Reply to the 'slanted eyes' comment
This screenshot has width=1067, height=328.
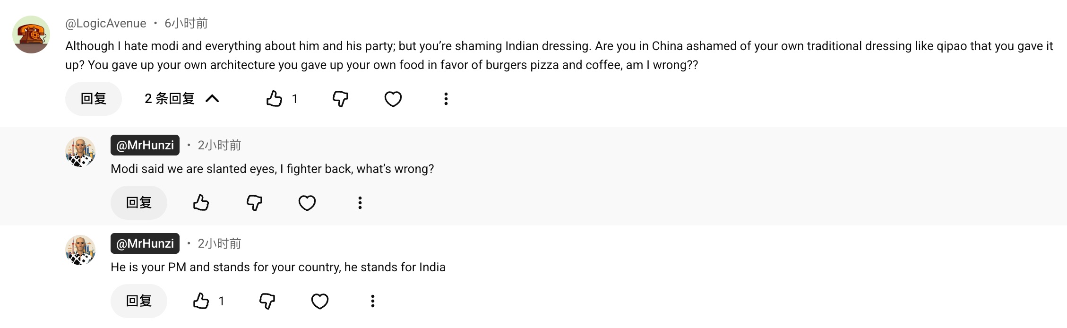point(139,203)
